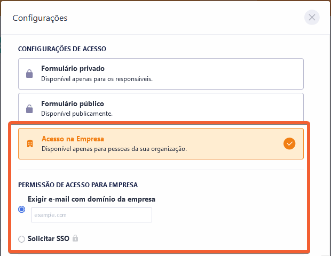
Task: Select the Solicitar SSO radio button
Action: click(x=22, y=239)
